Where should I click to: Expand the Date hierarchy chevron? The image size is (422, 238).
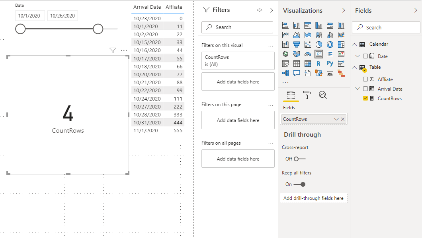[x=358, y=56]
